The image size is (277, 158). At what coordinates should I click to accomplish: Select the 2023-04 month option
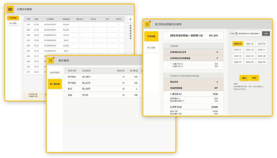click(238, 44)
